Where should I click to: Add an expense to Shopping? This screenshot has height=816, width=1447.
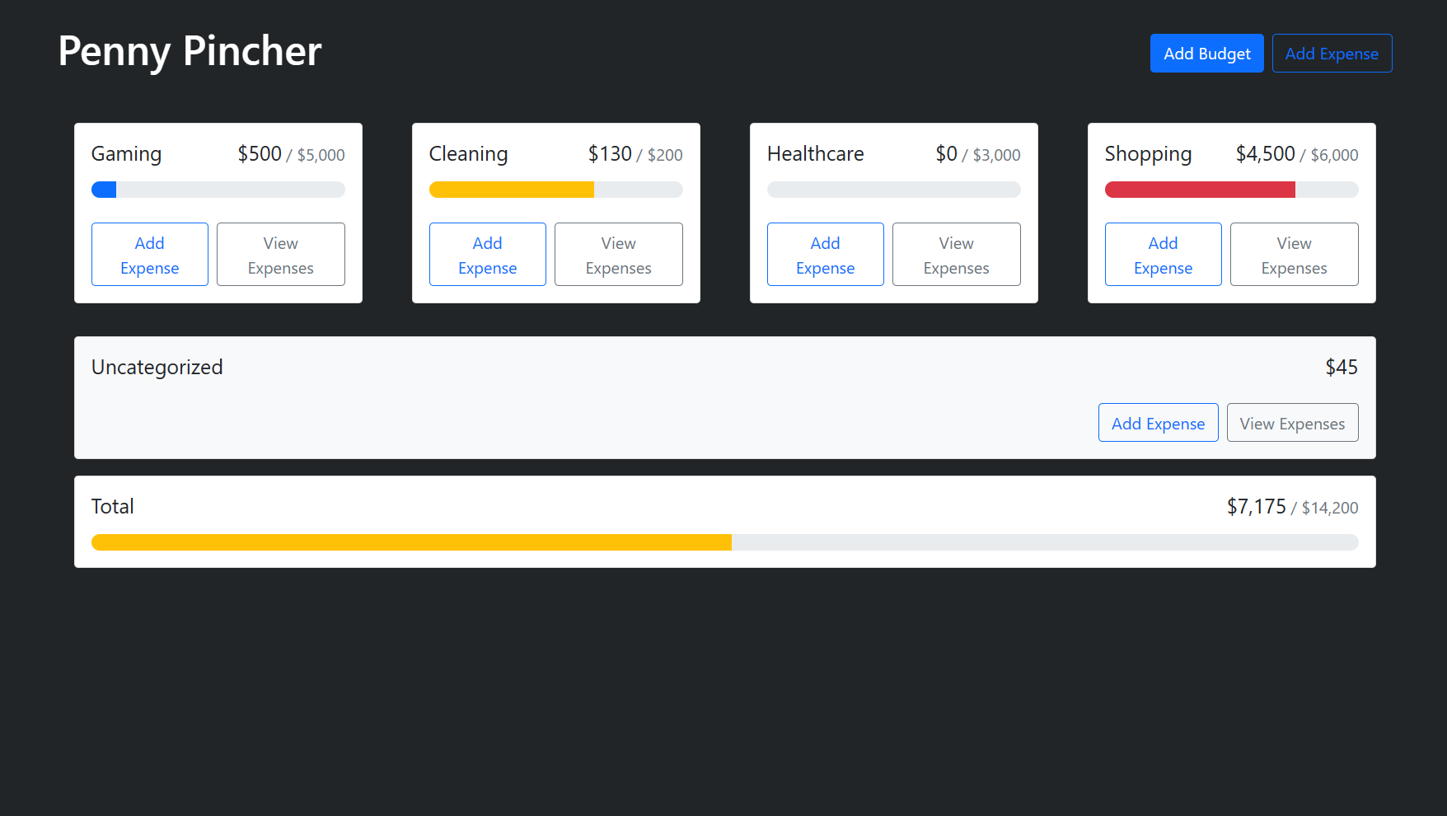(1163, 254)
